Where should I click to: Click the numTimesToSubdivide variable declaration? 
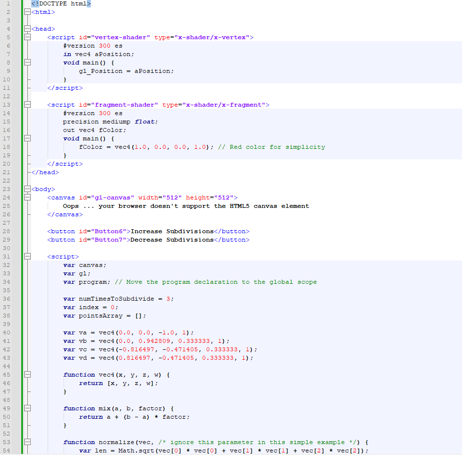[x=114, y=299]
